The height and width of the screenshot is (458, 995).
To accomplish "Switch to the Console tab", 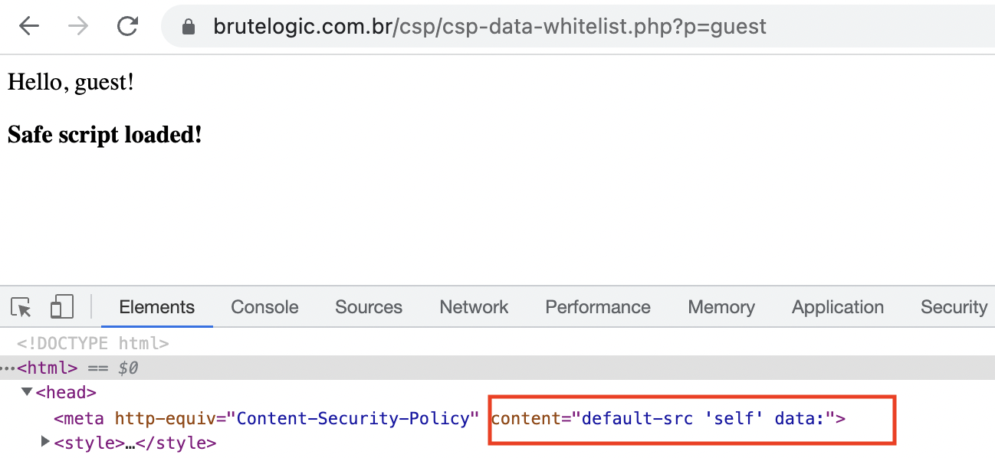I will point(264,306).
